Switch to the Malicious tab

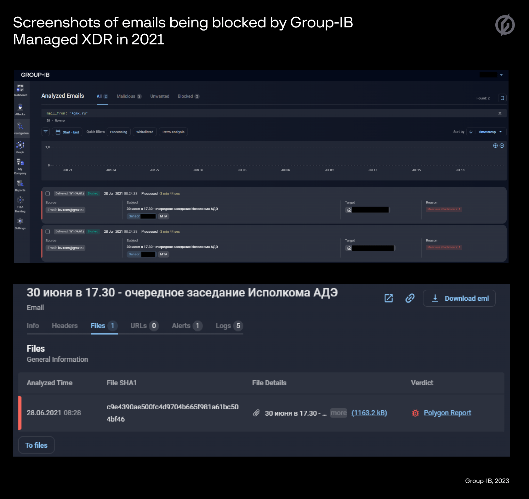126,96
